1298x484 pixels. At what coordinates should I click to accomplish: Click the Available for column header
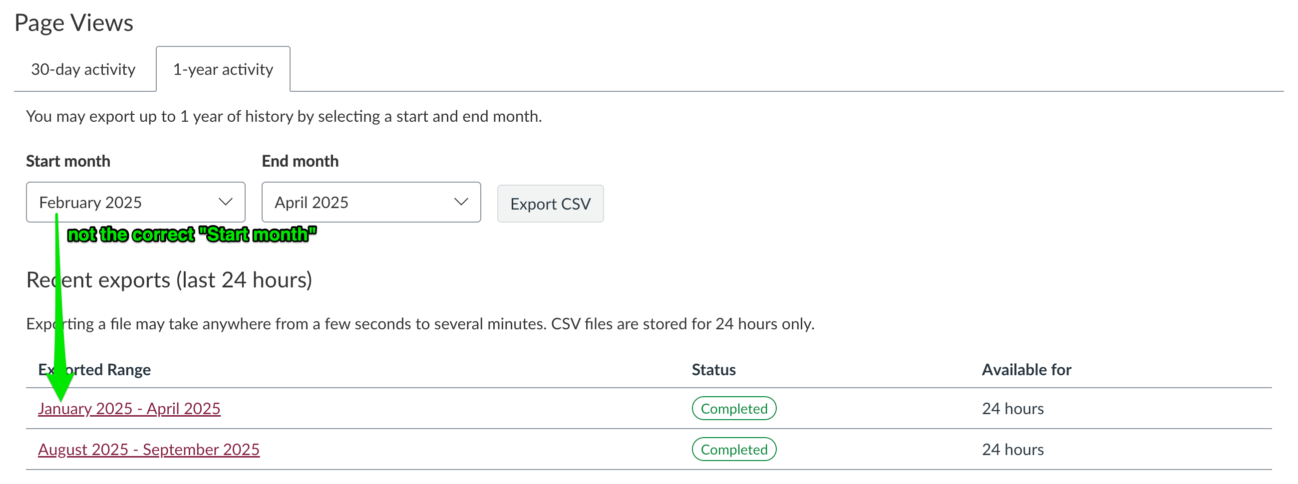tap(1026, 369)
